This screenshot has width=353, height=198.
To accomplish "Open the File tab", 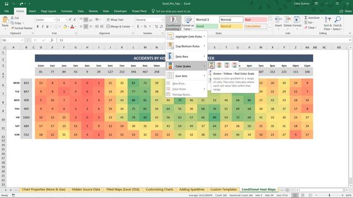I will tap(7, 11).
